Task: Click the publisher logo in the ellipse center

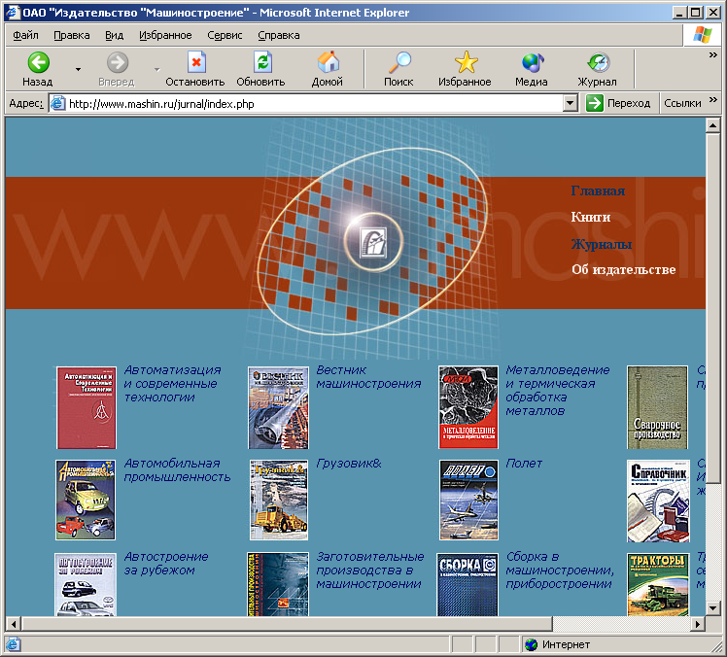Action: (x=373, y=242)
